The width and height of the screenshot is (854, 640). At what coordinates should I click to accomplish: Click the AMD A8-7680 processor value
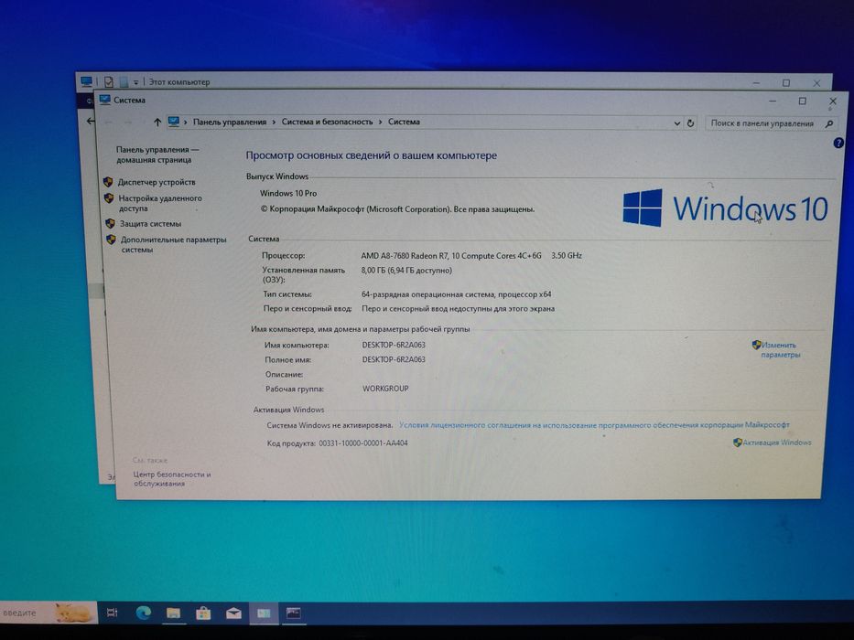[471, 255]
